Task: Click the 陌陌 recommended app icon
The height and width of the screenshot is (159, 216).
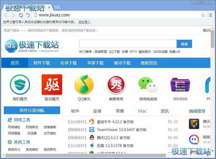Action: [194, 140]
